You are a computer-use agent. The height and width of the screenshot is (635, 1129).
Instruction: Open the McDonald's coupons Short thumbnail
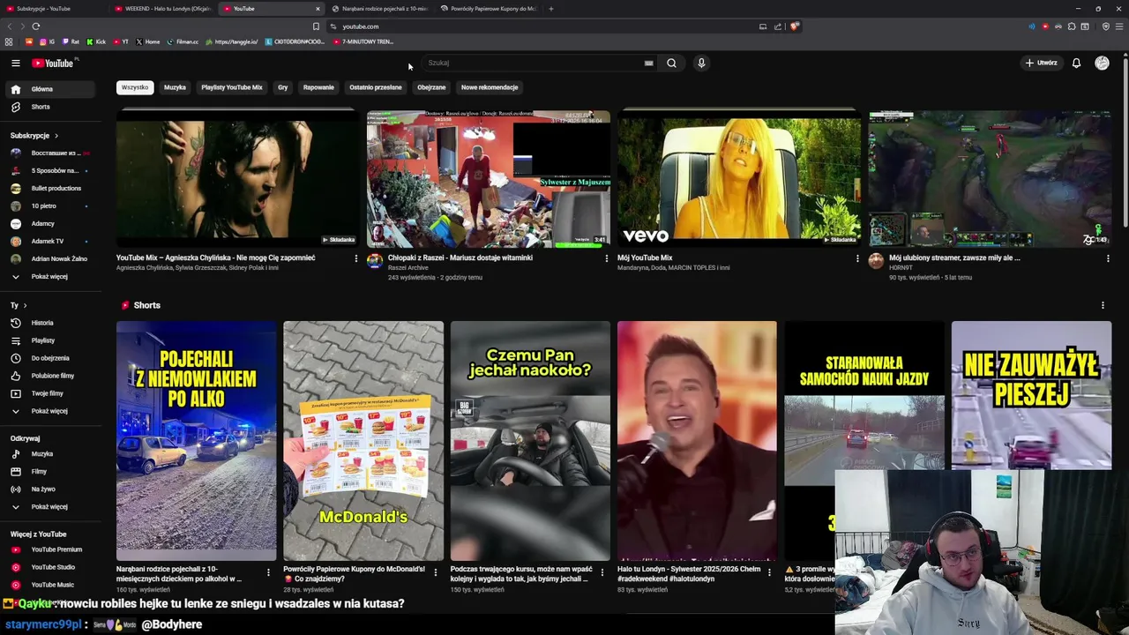point(363,441)
